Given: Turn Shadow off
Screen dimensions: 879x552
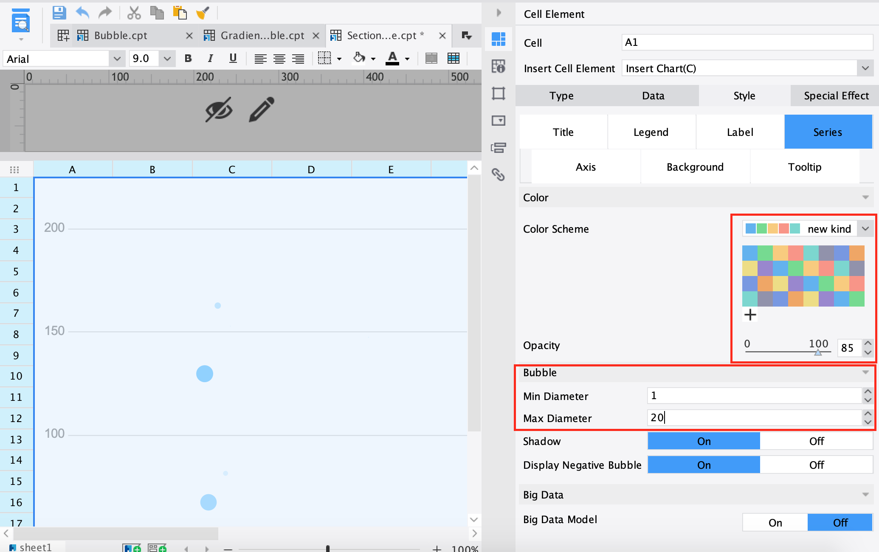Looking at the screenshot, I should [816, 441].
